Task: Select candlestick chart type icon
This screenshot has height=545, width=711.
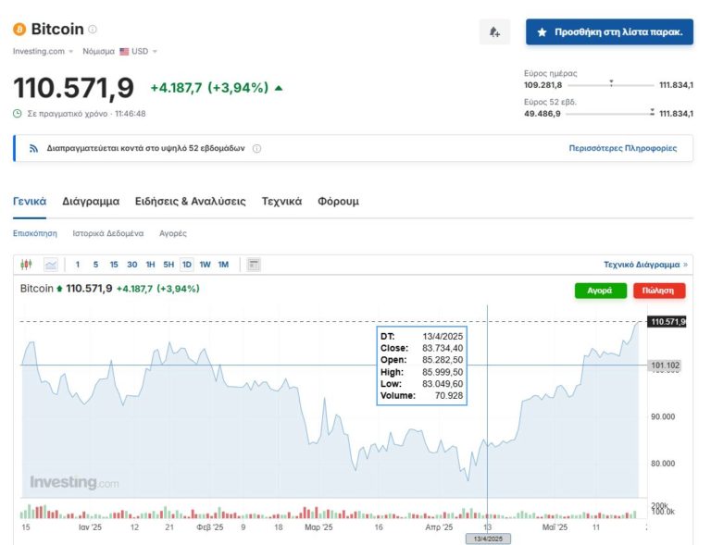Action: click(26, 265)
